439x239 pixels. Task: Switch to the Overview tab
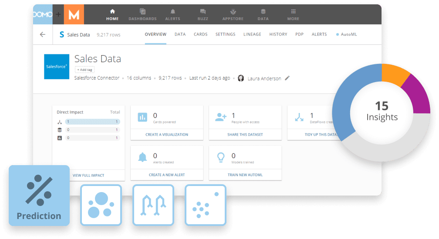(x=155, y=34)
